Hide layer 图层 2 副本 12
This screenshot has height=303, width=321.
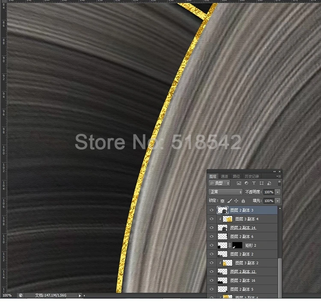click(212, 272)
